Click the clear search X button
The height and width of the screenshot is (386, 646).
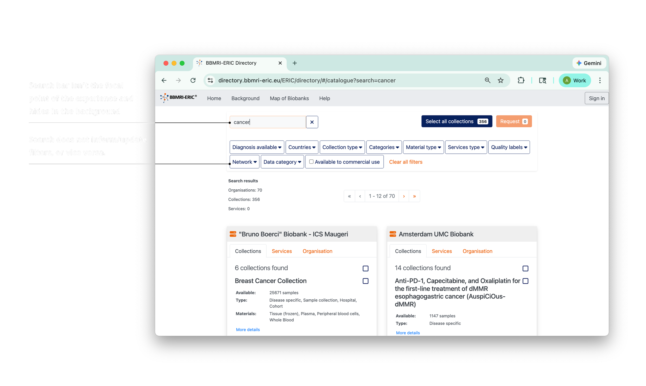pyautogui.click(x=312, y=122)
